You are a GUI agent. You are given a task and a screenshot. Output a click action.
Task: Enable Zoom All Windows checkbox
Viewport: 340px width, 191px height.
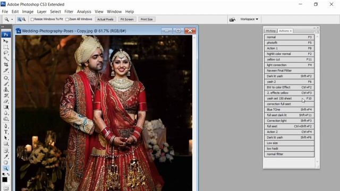click(x=67, y=20)
